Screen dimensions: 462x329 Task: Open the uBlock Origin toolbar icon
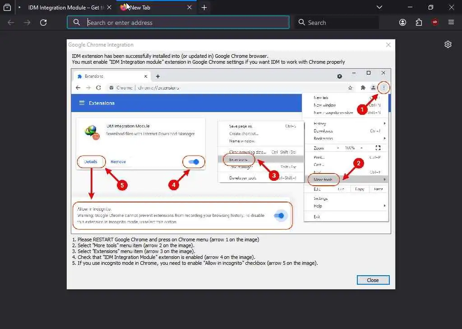click(435, 23)
